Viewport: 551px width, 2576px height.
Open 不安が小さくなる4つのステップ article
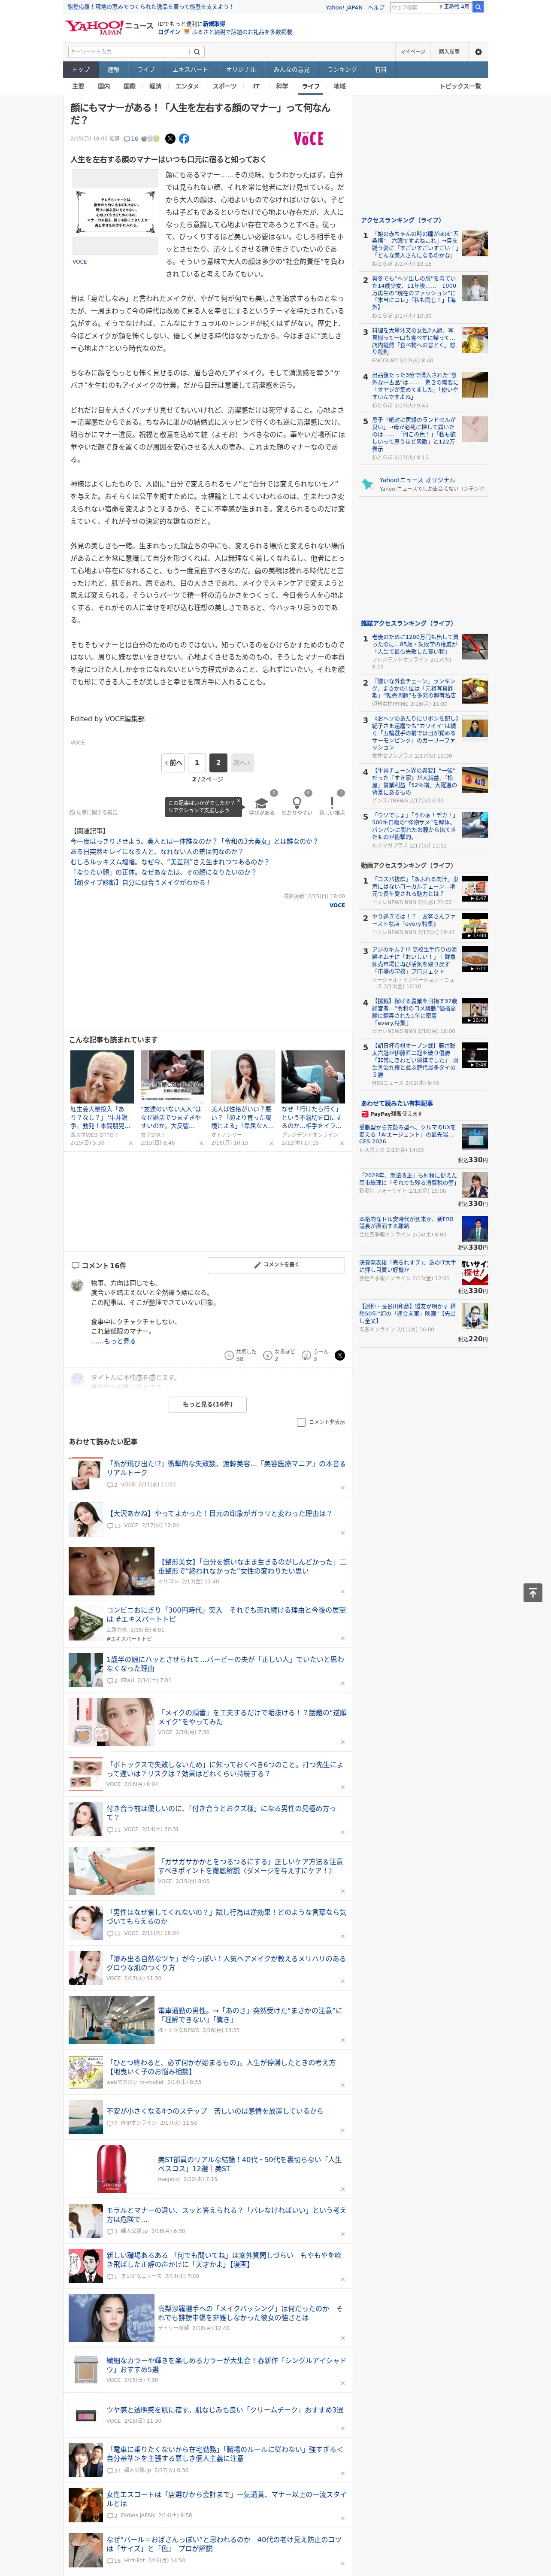(x=215, y=2111)
